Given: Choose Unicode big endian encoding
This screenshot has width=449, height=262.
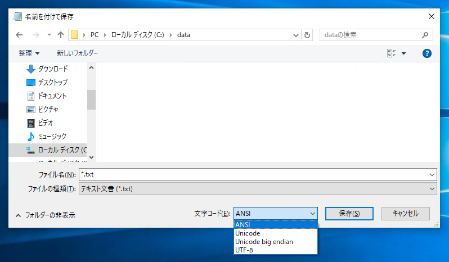Looking at the screenshot, I should (x=276, y=242).
